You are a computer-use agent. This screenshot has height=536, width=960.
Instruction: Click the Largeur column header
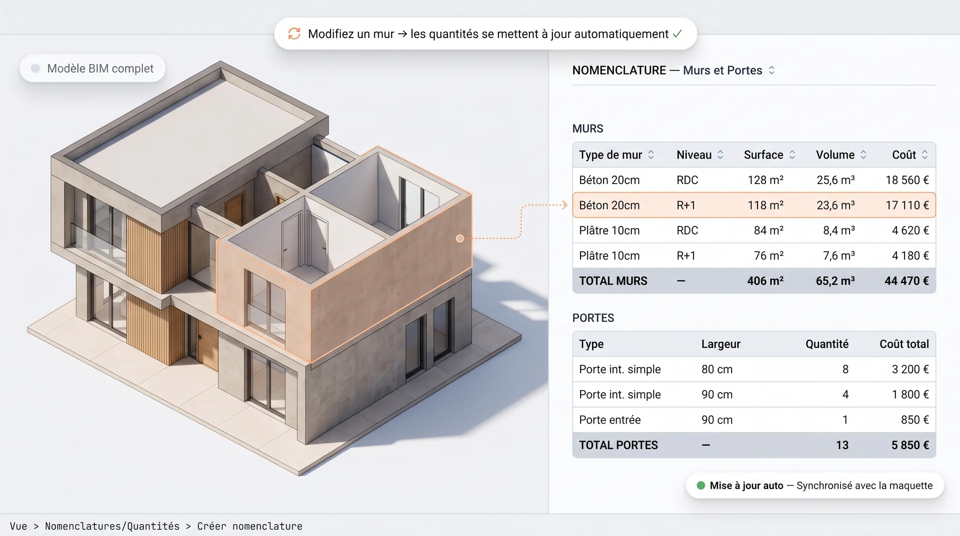[x=720, y=344]
